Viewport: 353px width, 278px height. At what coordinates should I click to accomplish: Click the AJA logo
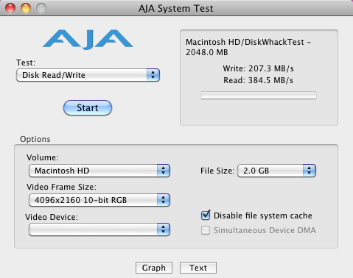(x=88, y=39)
